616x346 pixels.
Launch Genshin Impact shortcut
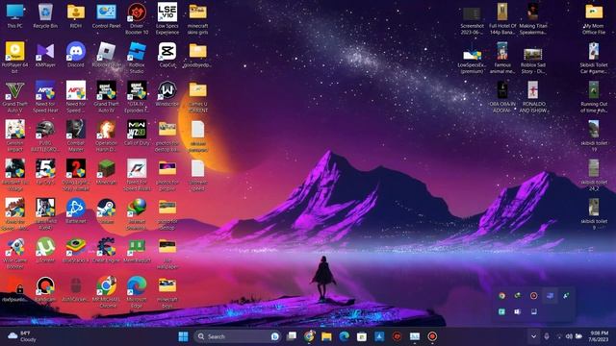click(x=15, y=136)
